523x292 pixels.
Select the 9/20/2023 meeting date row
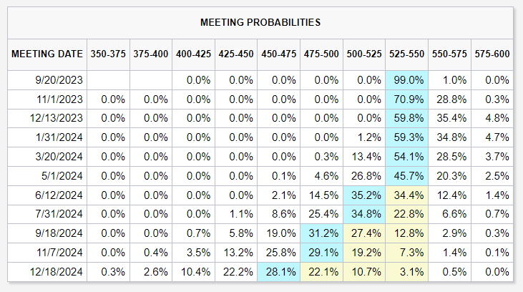[x=47, y=80]
